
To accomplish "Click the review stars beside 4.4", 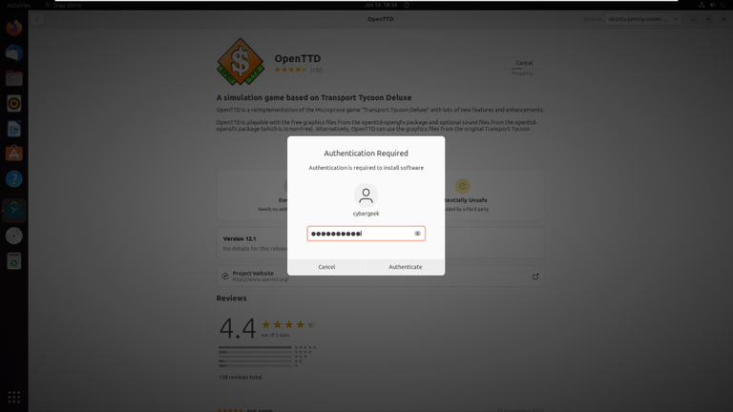I will (x=289, y=324).
